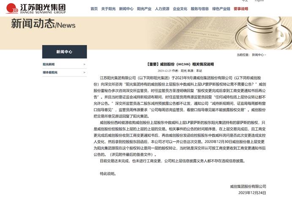Open the 首页 menu item
The height and width of the screenshot is (200, 292).
pos(94,9)
